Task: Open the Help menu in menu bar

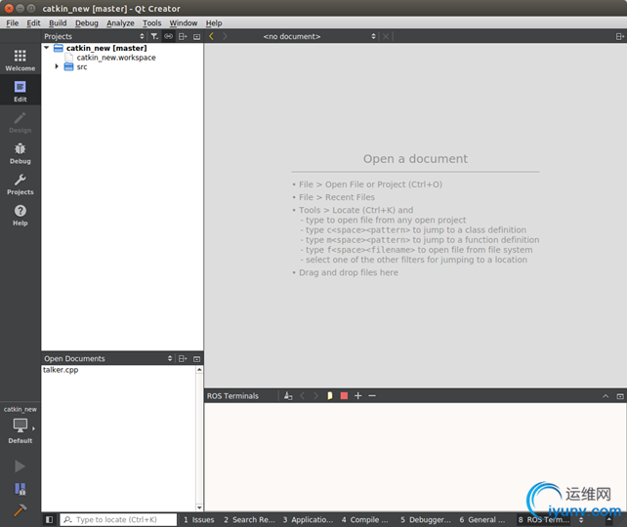Action: [214, 23]
